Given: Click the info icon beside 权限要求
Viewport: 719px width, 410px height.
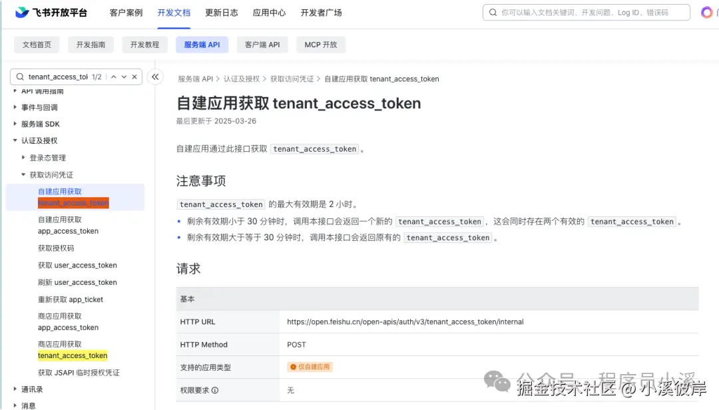Looking at the screenshot, I should pos(215,390).
